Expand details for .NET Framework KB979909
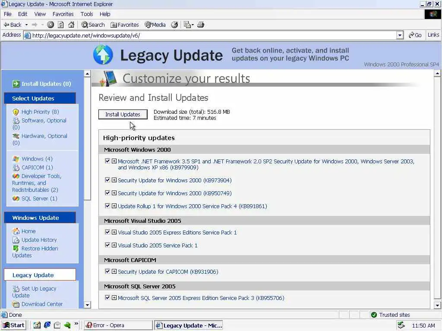This screenshot has width=442, height=331. coord(114,161)
